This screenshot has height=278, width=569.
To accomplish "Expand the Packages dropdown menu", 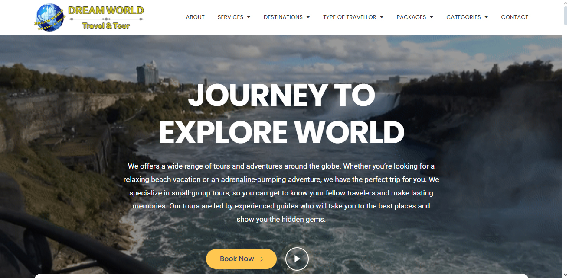I will pyautogui.click(x=415, y=17).
